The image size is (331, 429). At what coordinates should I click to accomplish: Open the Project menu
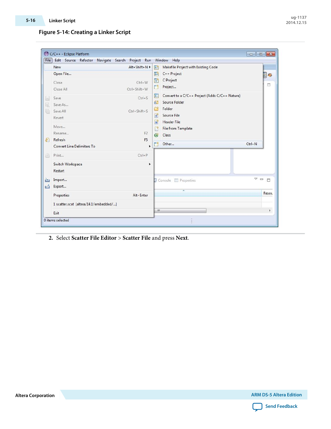click(x=135, y=60)
